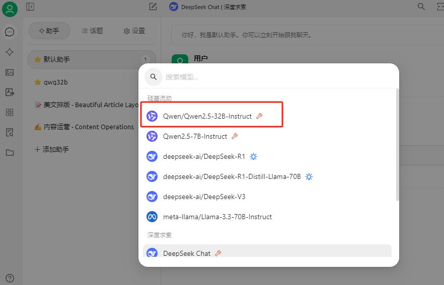Switch to the 设置 tab
This screenshot has width=444, height=285.
[x=134, y=31]
